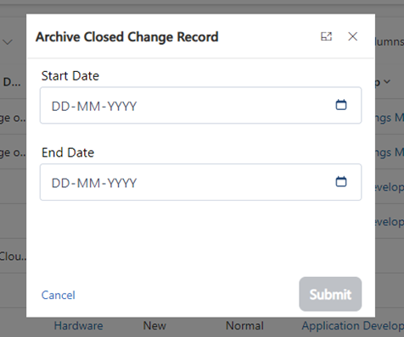
Task: Focus the Start Date DD-MM-YYYY field
Action: coord(200,105)
